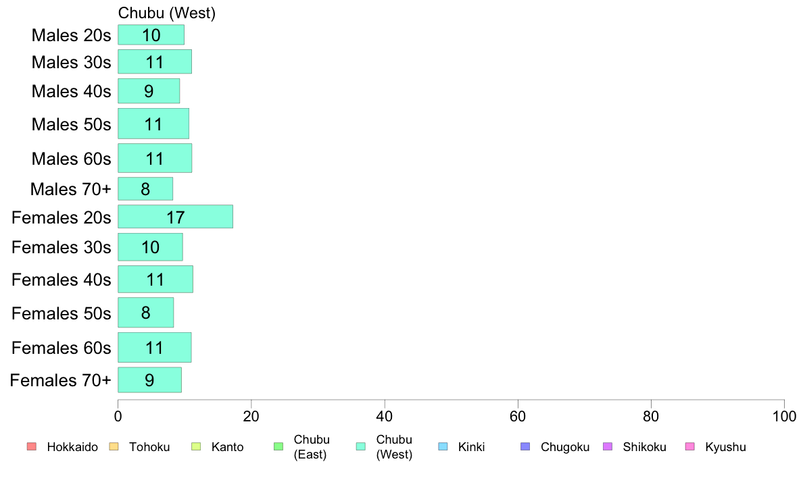Select the Females 20s bar showing 17

(x=176, y=217)
